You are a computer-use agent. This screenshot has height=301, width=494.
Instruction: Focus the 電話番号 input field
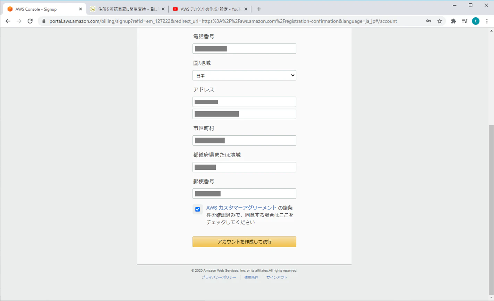coord(244,49)
